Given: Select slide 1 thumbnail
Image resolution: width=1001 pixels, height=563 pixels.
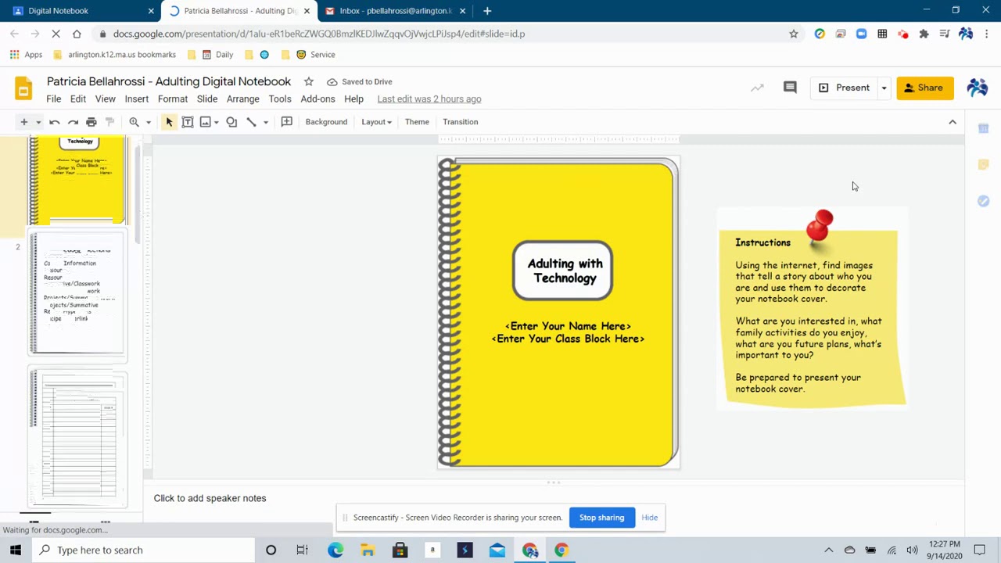Looking at the screenshot, I should (x=77, y=180).
